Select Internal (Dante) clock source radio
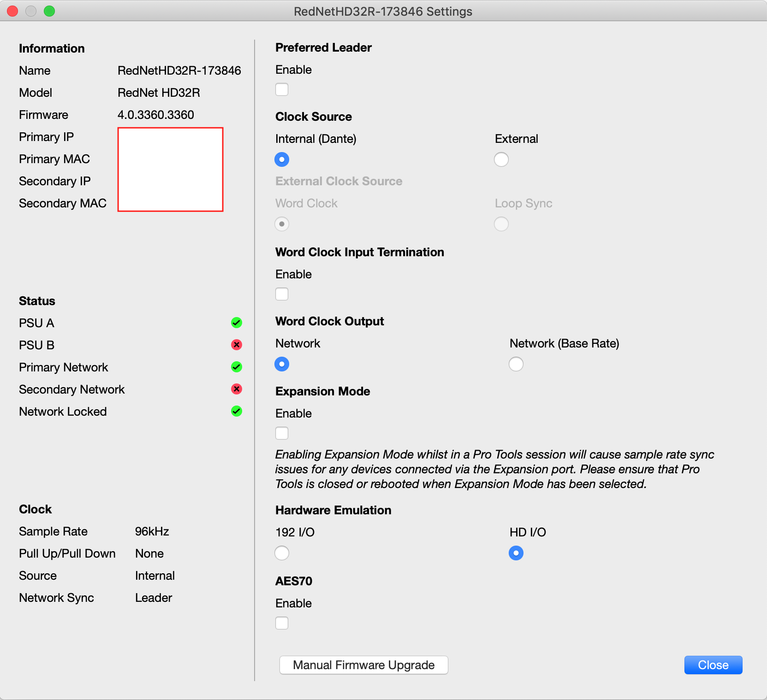This screenshot has width=767, height=700. pyautogui.click(x=282, y=159)
